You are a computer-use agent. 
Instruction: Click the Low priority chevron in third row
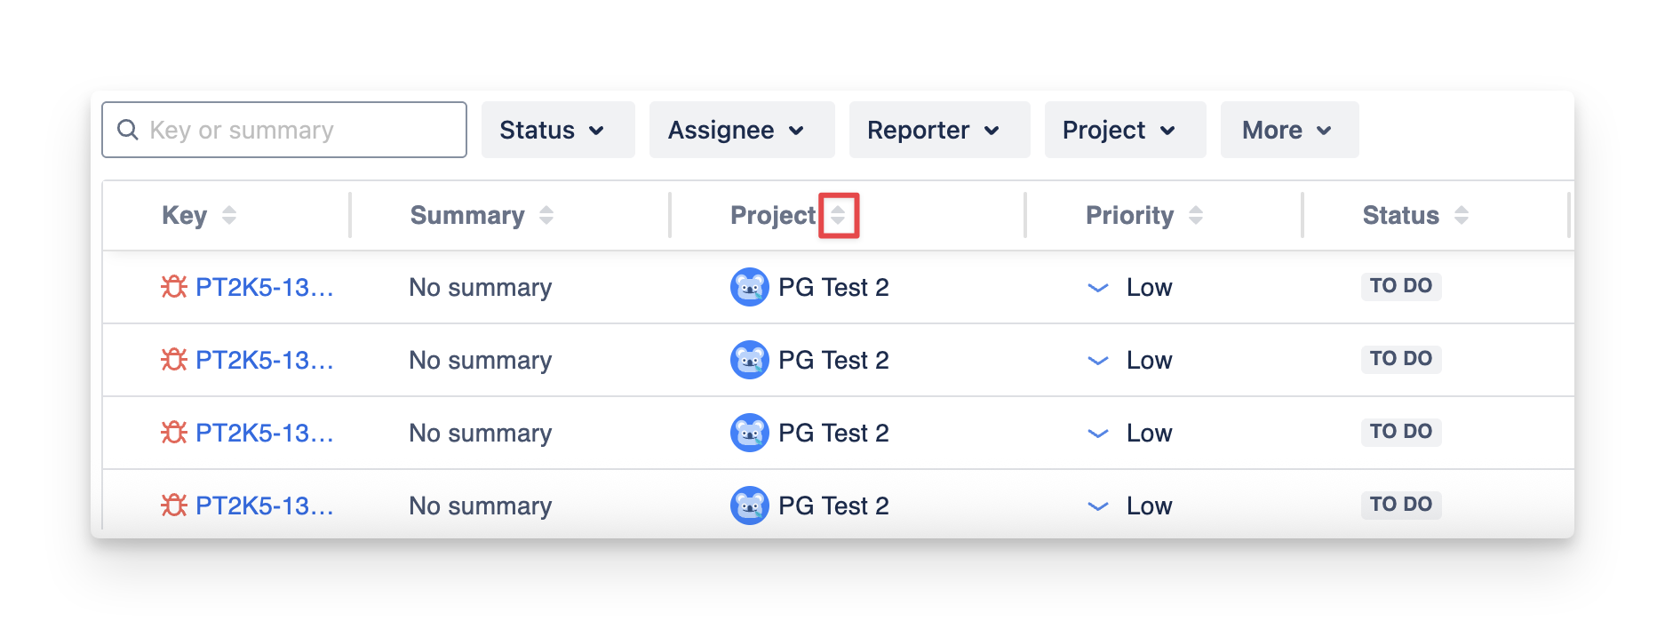(x=1098, y=434)
